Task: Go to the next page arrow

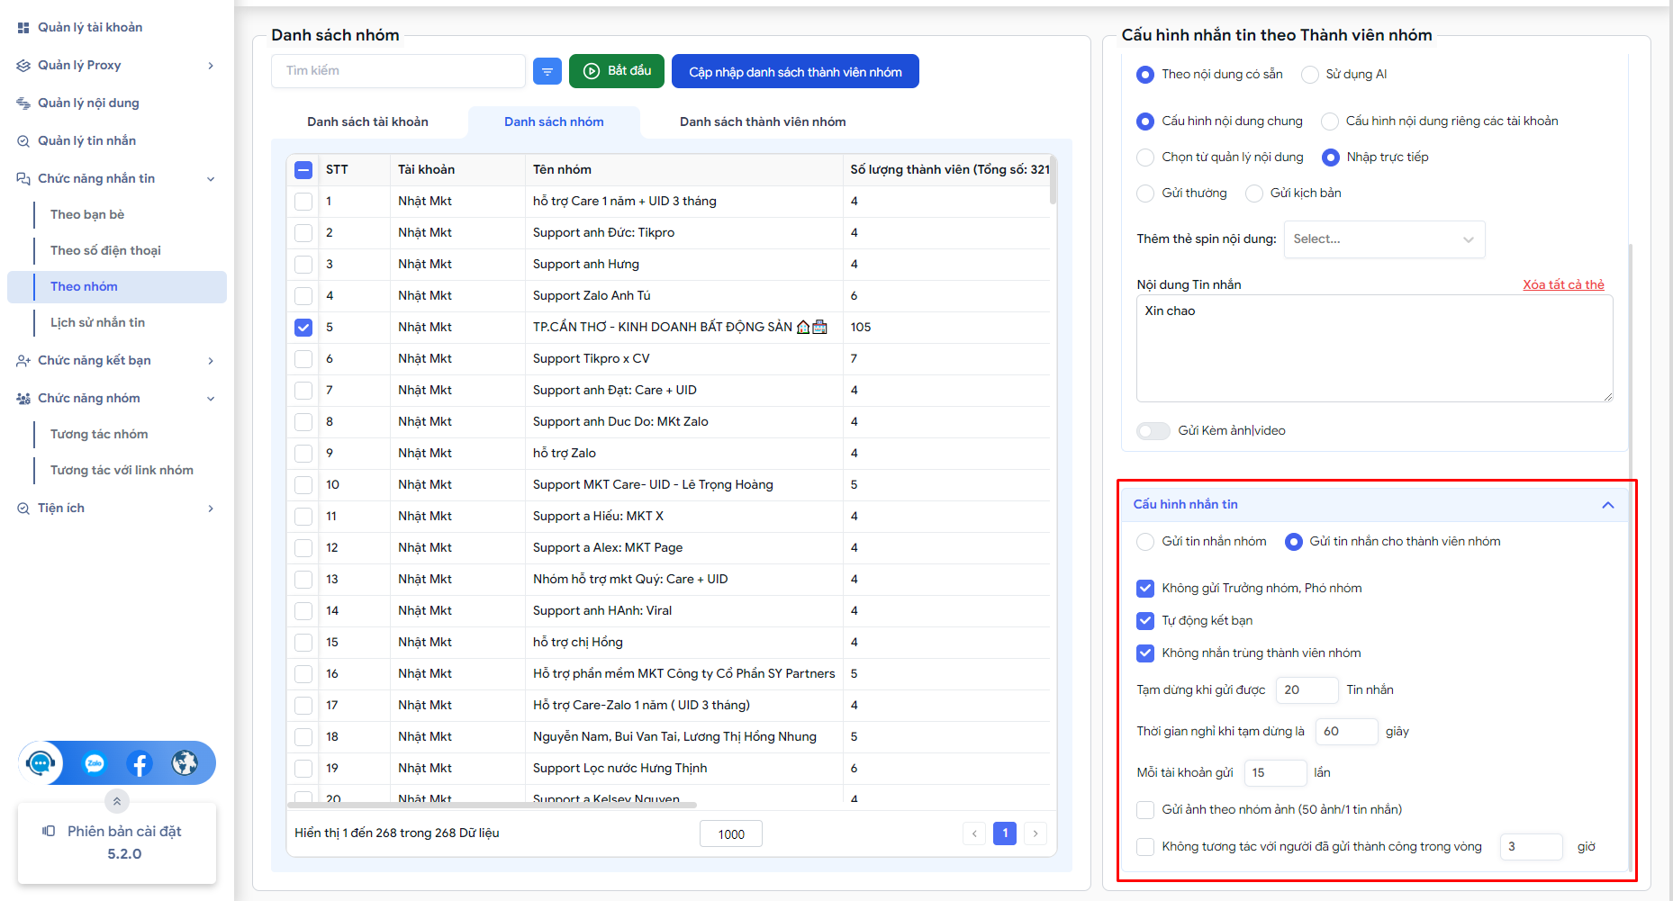Action: [x=1035, y=833]
